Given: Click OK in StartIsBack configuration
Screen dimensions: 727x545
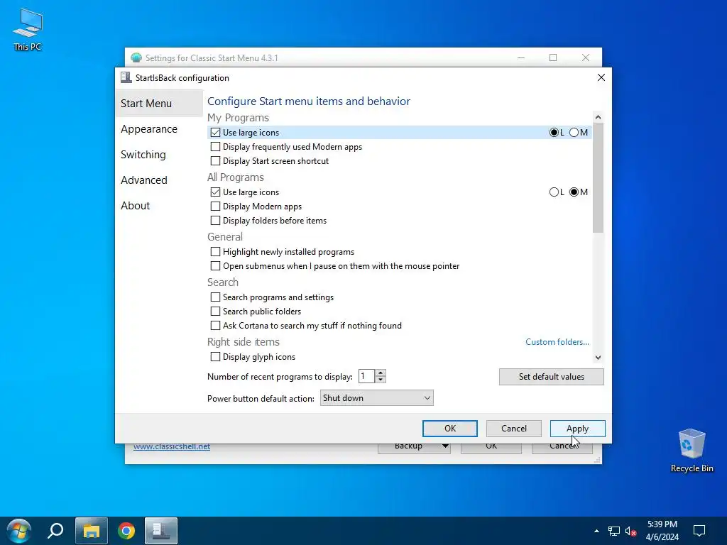Looking at the screenshot, I should (x=449, y=429).
